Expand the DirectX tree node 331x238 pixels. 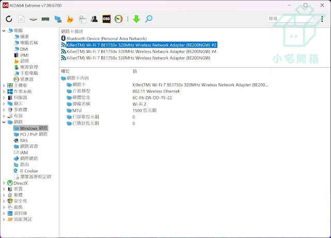pyautogui.click(x=4, y=183)
